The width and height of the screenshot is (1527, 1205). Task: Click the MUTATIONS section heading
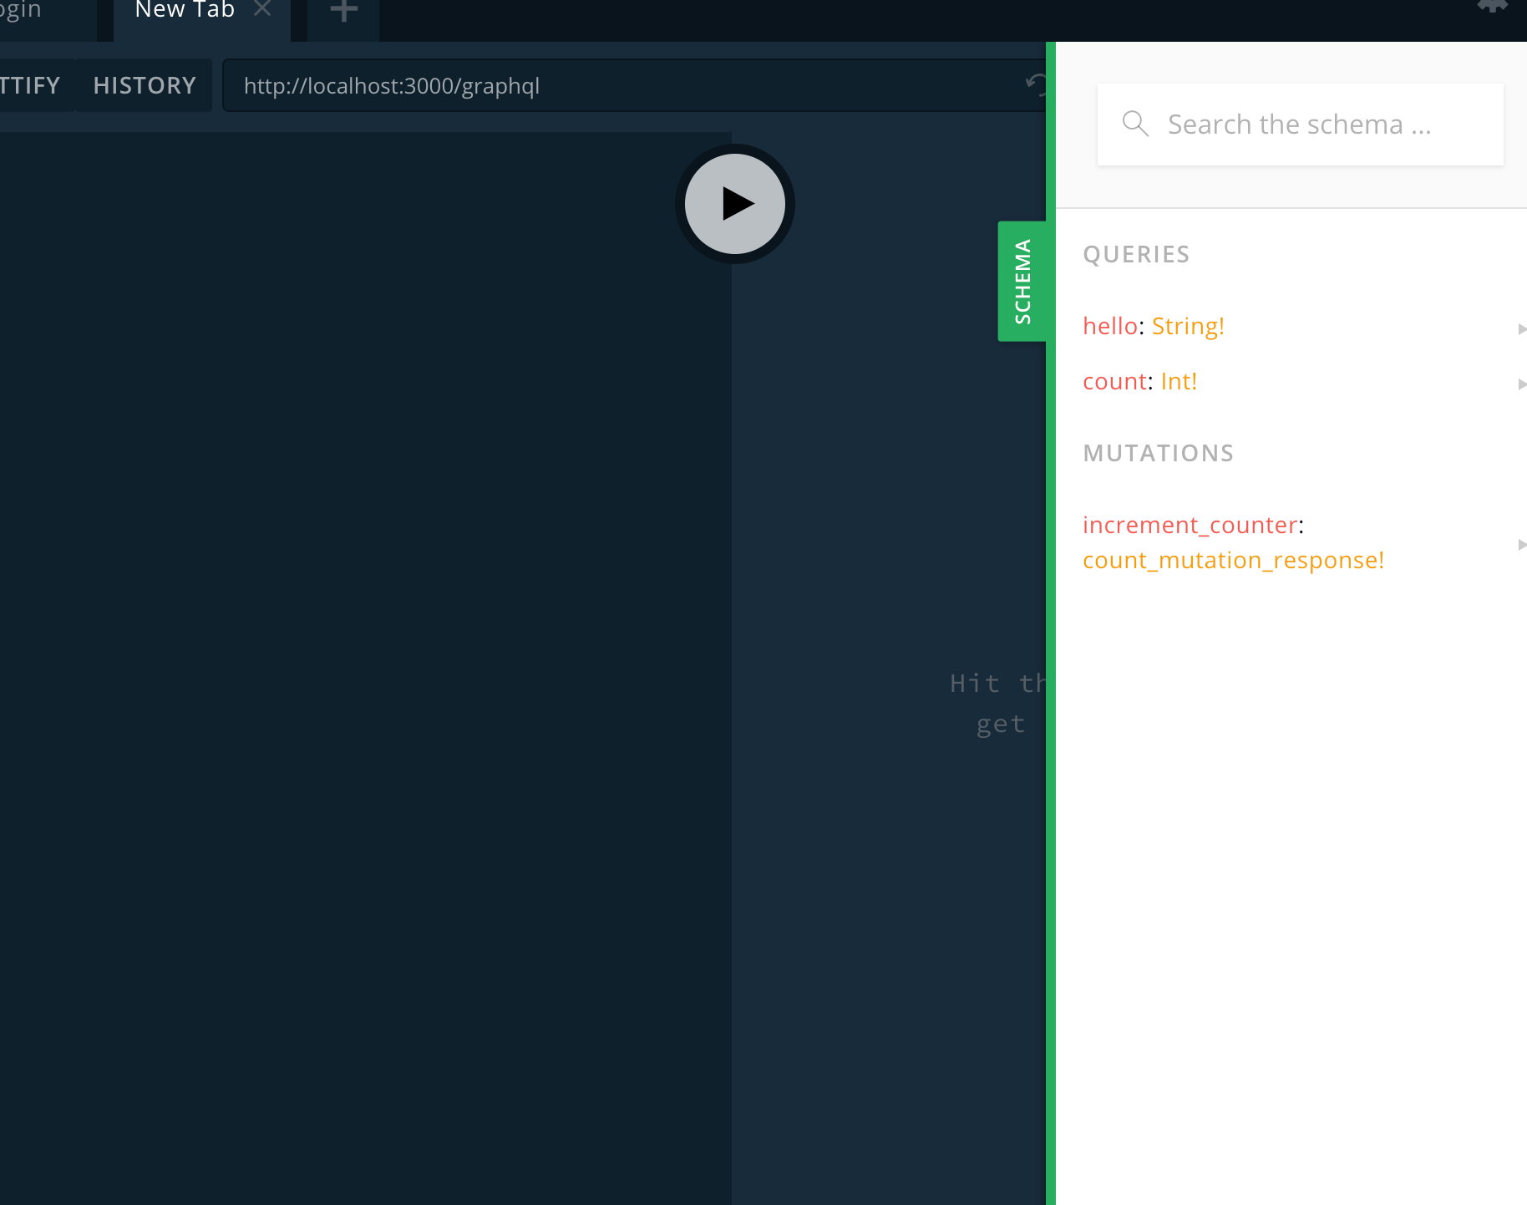1158,453
